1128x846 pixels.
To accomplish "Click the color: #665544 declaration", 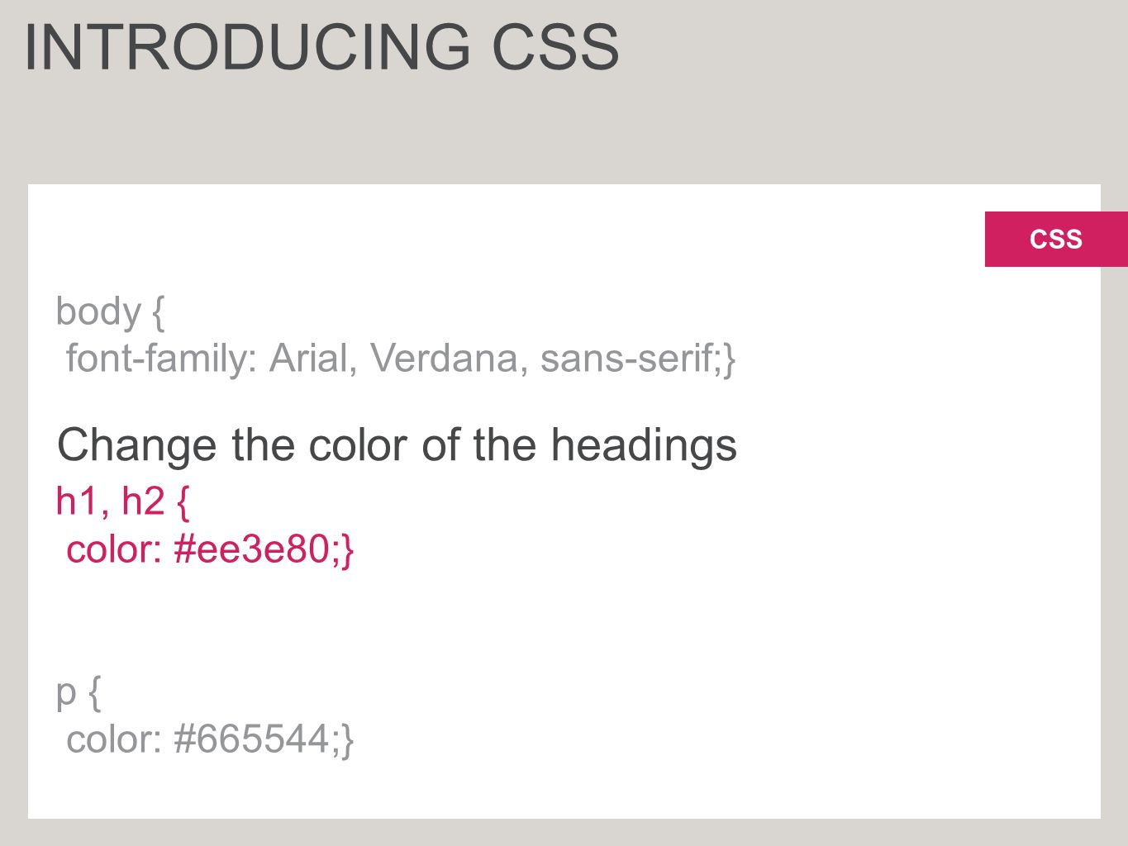I will coord(210,739).
